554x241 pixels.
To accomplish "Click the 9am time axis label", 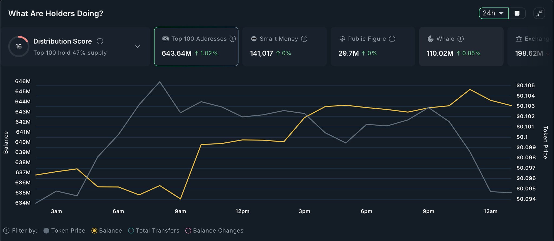I will 180,211.
